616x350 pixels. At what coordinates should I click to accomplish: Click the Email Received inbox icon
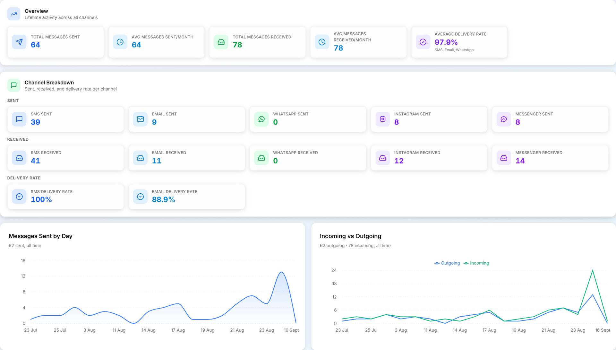(140, 158)
